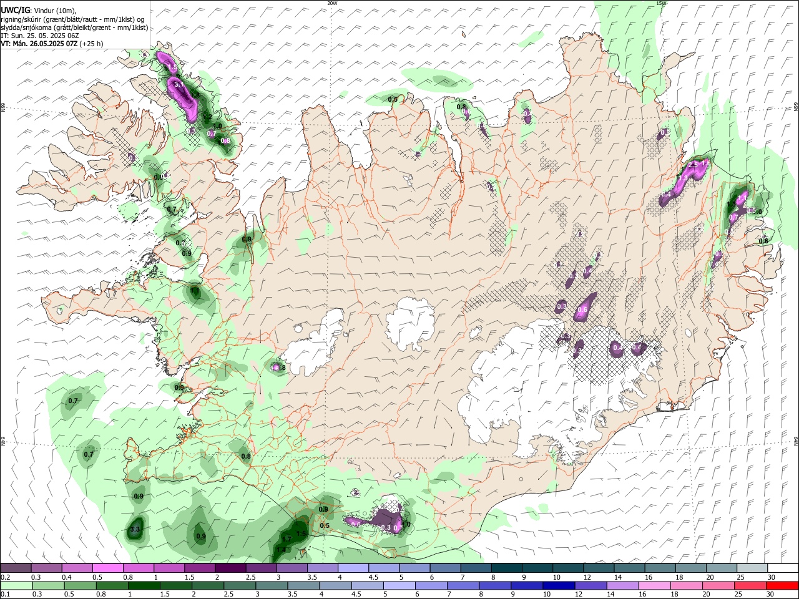This screenshot has width=799, height=599.
Task: Click the 'IT: Sun. 25. 05. 2025 06Z' line
Action: [x=40, y=36]
